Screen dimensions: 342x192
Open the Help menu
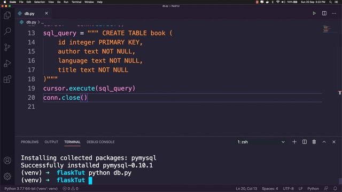click(100, 2)
